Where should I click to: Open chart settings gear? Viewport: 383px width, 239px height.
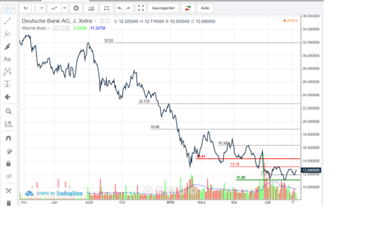pos(76,8)
